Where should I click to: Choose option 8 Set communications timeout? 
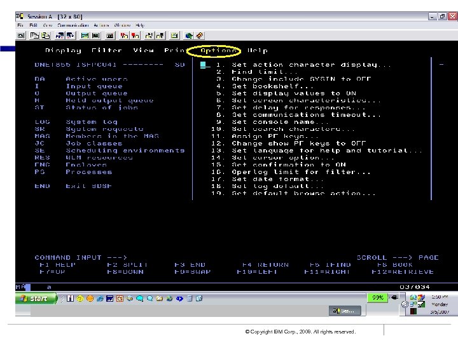[x=298, y=114]
